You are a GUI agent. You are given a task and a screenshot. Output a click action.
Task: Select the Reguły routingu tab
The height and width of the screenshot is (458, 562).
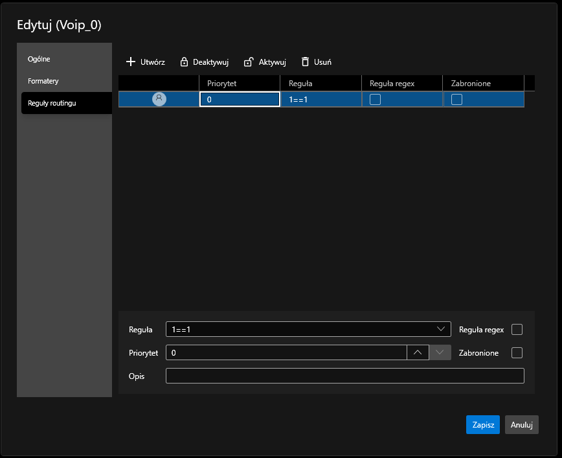(x=52, y=103)
